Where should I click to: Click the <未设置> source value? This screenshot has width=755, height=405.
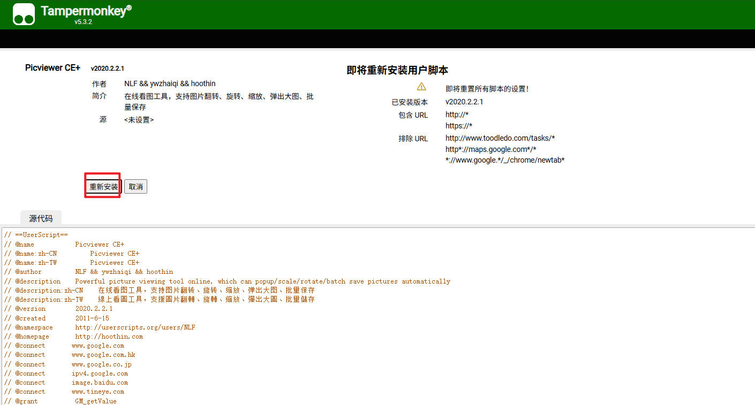(139, 120)
